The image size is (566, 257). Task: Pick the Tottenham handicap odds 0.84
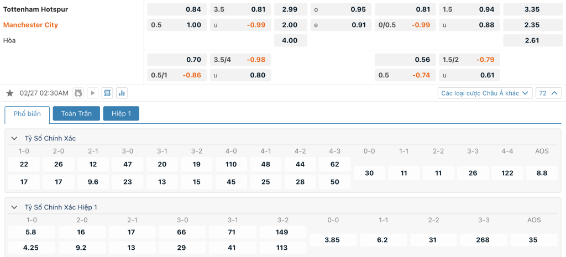[177, 9]
